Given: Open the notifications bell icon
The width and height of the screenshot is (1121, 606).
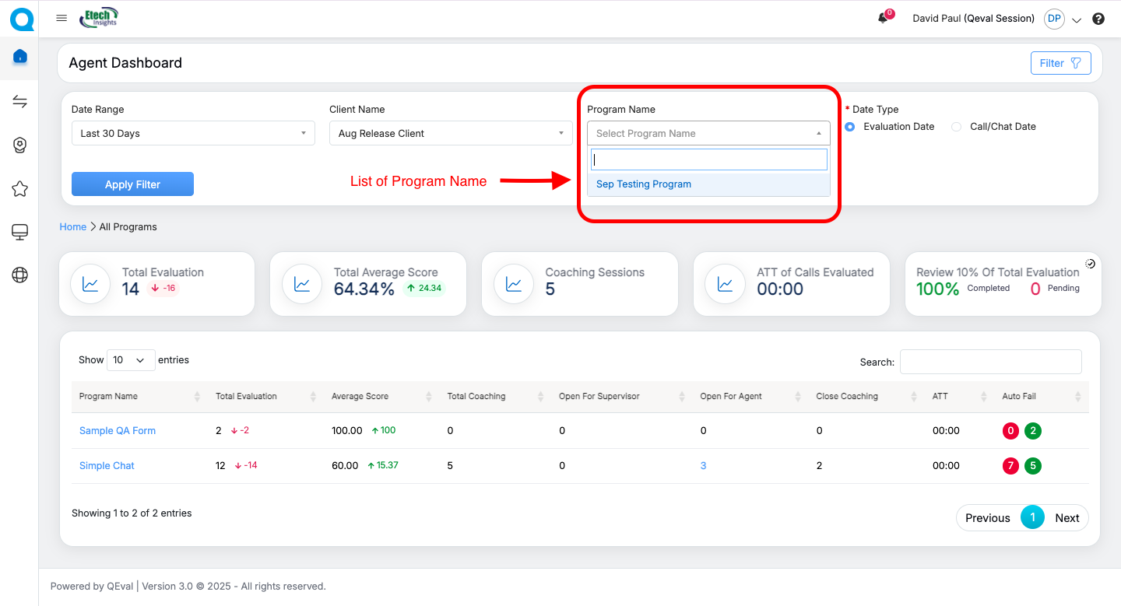Looking at the screenshot, I should (x=883, y=18).
